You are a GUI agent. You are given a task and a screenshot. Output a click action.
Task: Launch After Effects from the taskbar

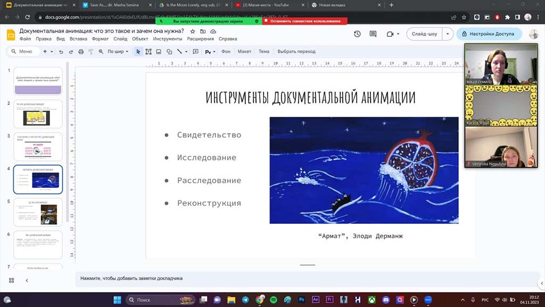(x=316, y=300)
